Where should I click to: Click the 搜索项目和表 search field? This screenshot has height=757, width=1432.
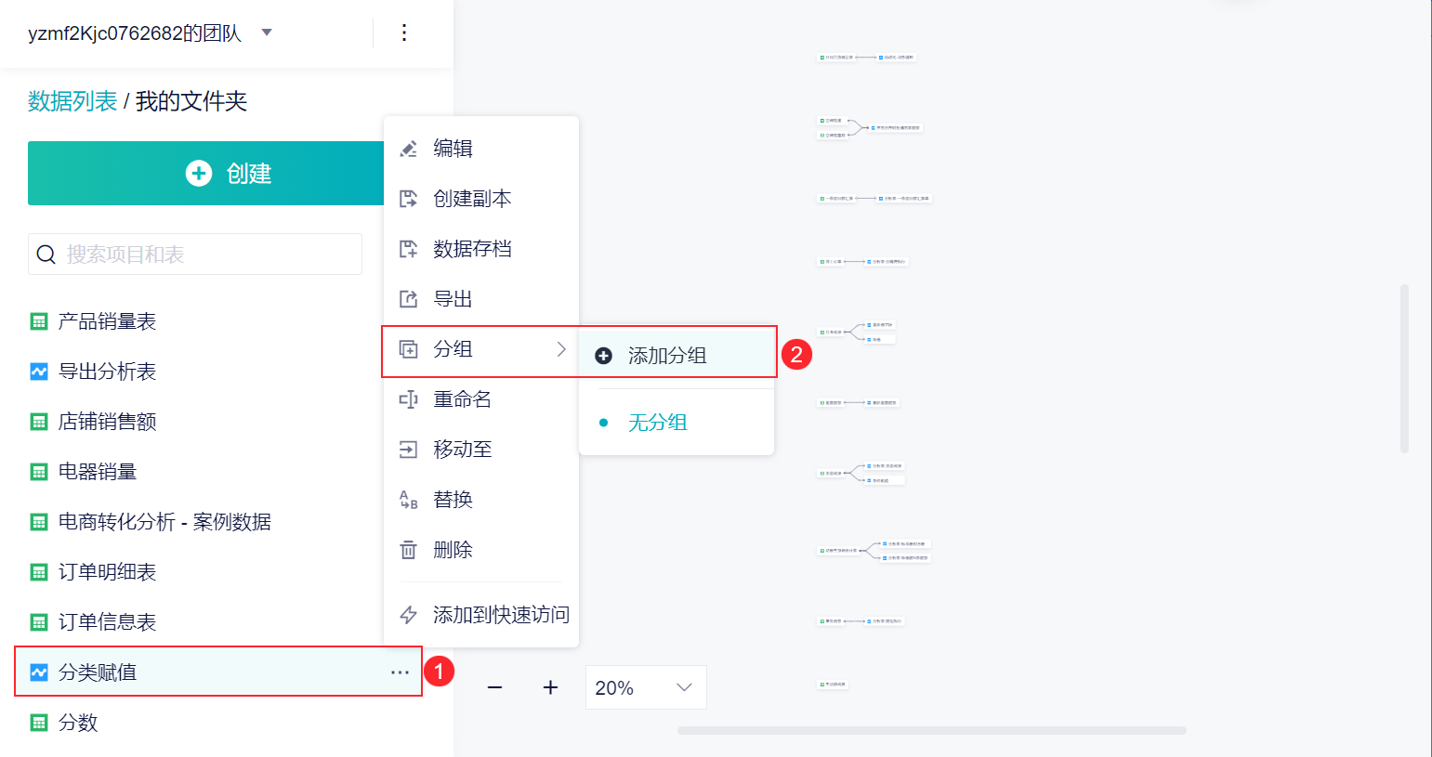click(195, 255)
